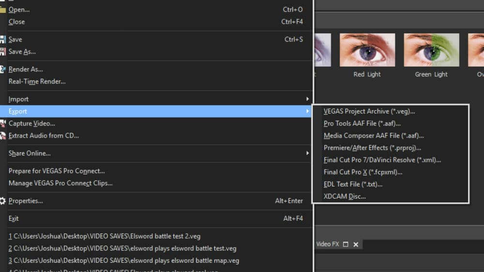484x272 pixels.
Task: Select Real-Time Render... entry
Action: (155, 82)
